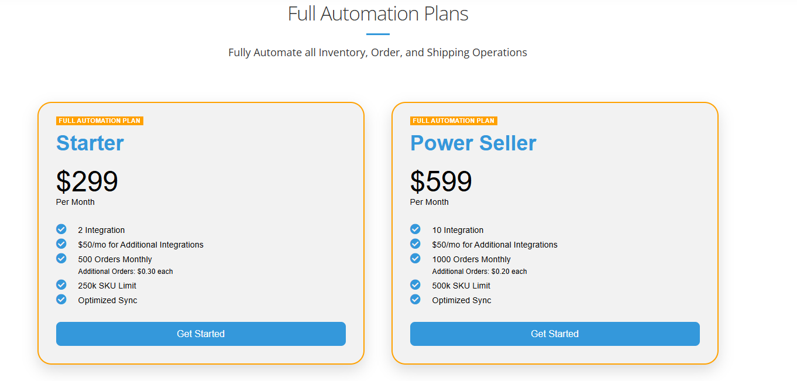Click checkmark icon beside 2 Integration
The height and width of the screenshot is (381, 797).
coord(61,229)
